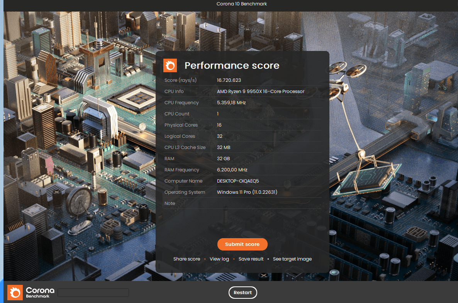Click the Submit score button
This screenshot has height=303, width=458.
coord(242,244)
